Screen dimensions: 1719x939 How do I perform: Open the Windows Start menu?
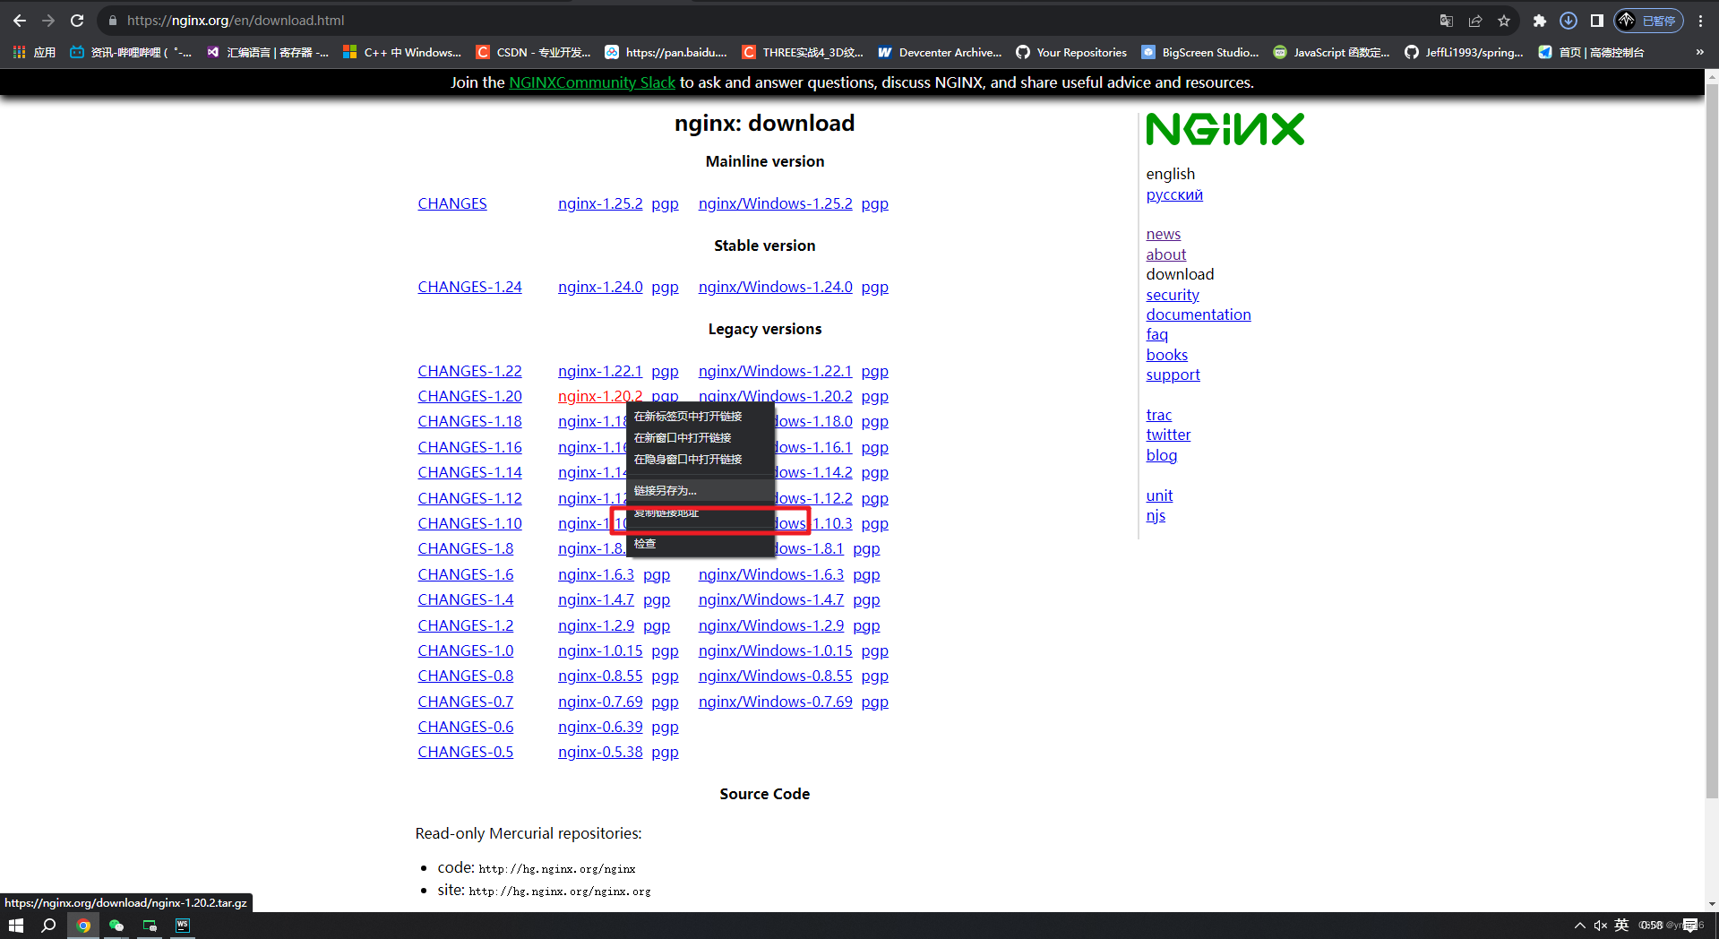(15, 926)
